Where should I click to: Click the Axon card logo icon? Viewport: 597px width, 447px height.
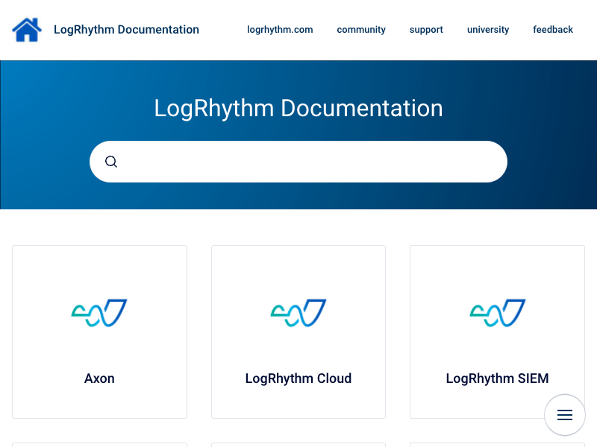(x=99, y=313)
